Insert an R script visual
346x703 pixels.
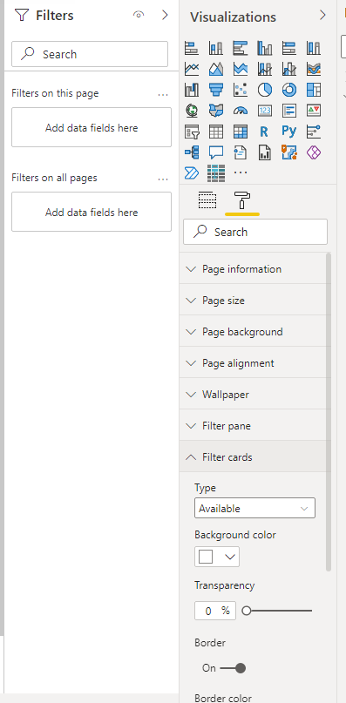264,132
